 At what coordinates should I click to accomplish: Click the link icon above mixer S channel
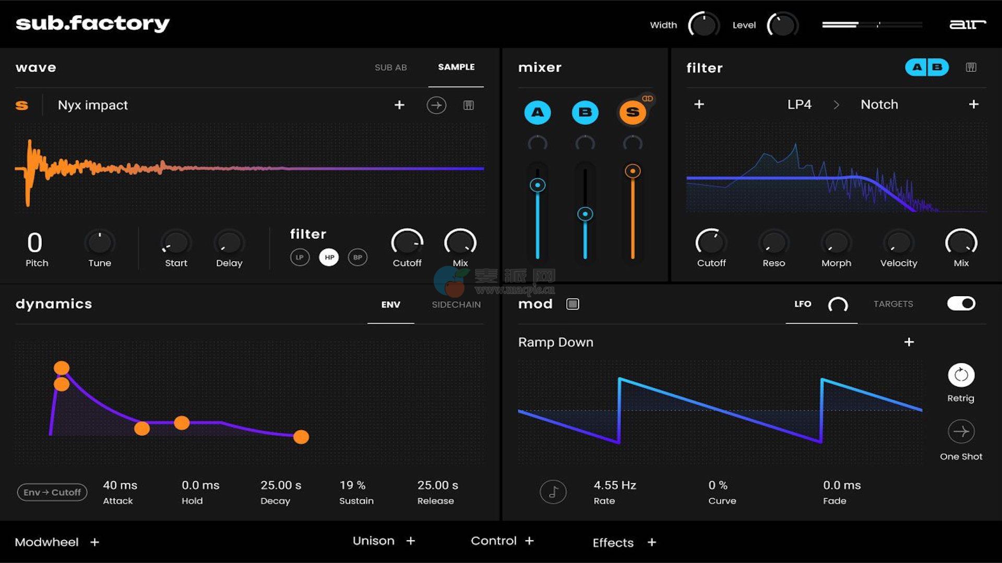click(x=647, y=99)
